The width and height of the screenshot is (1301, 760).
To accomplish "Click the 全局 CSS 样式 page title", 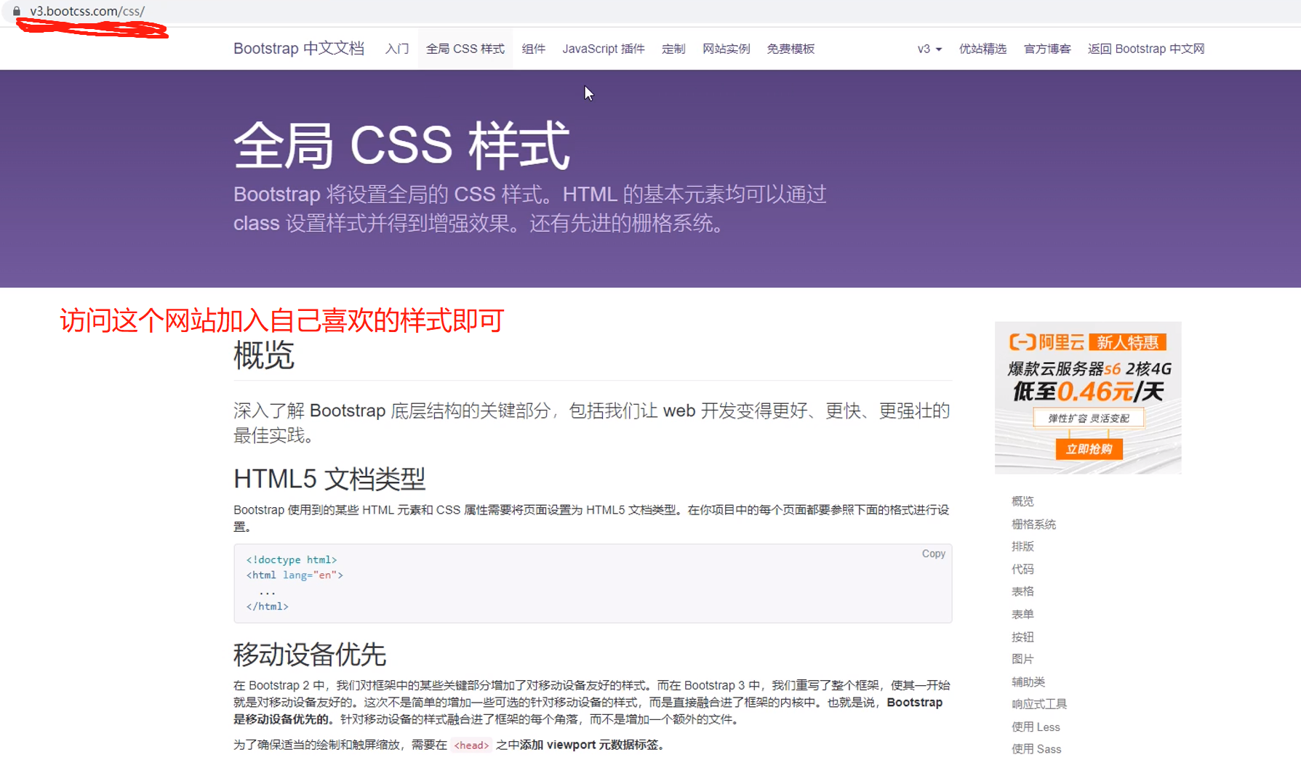I will 401,145.
